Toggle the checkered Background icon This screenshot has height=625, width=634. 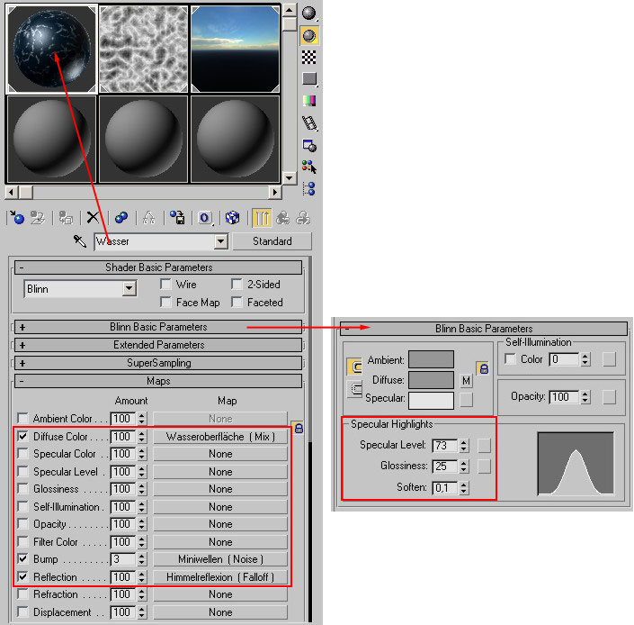point(309,57)
